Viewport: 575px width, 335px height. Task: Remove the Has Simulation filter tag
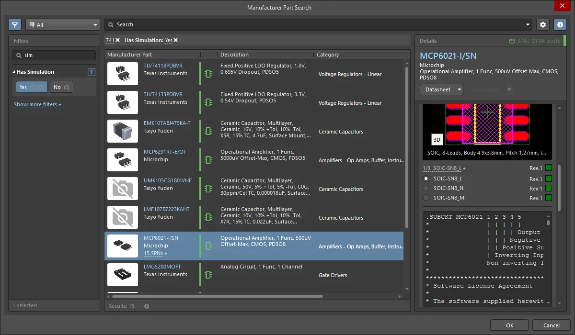click(176, 40)
